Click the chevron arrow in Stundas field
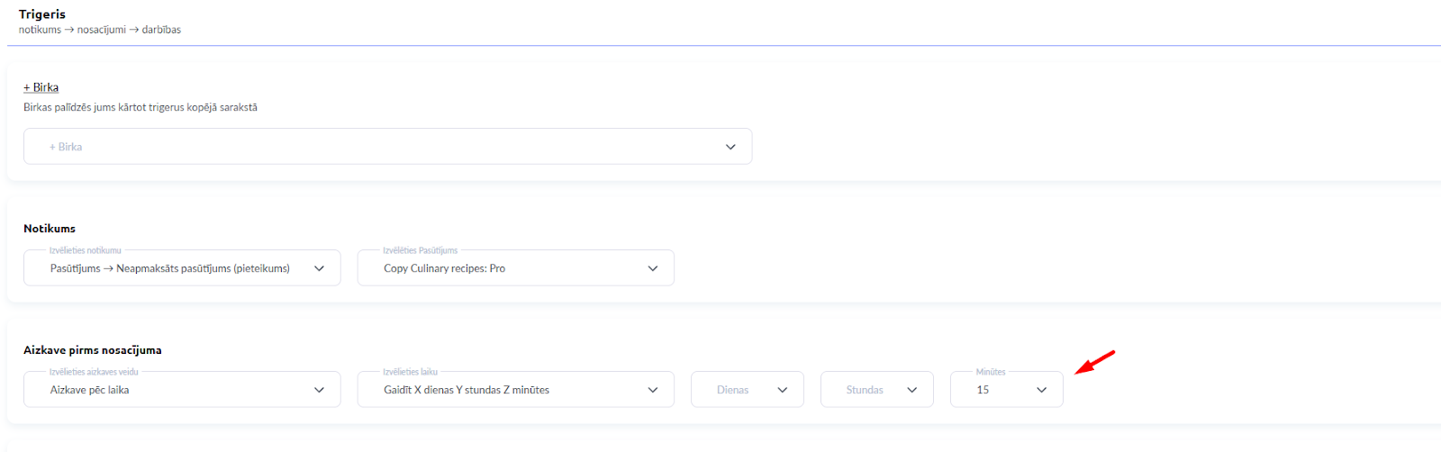 tap(912, 390)
